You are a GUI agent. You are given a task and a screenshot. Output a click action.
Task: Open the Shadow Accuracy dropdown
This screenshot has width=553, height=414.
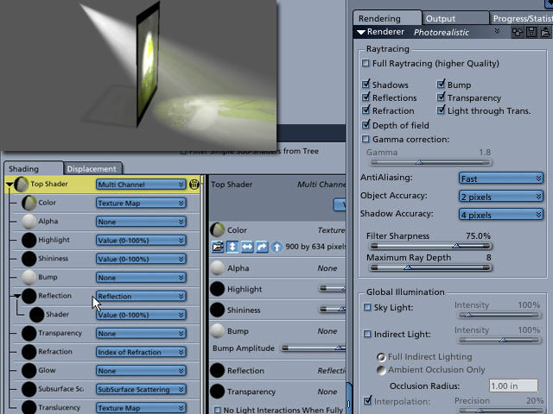tap(501, 215)
